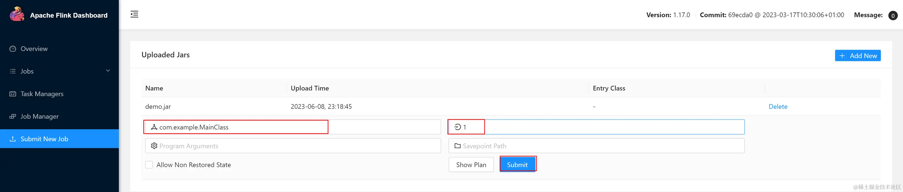Click the Overview dashboard gauge icon

coord(13,49)
